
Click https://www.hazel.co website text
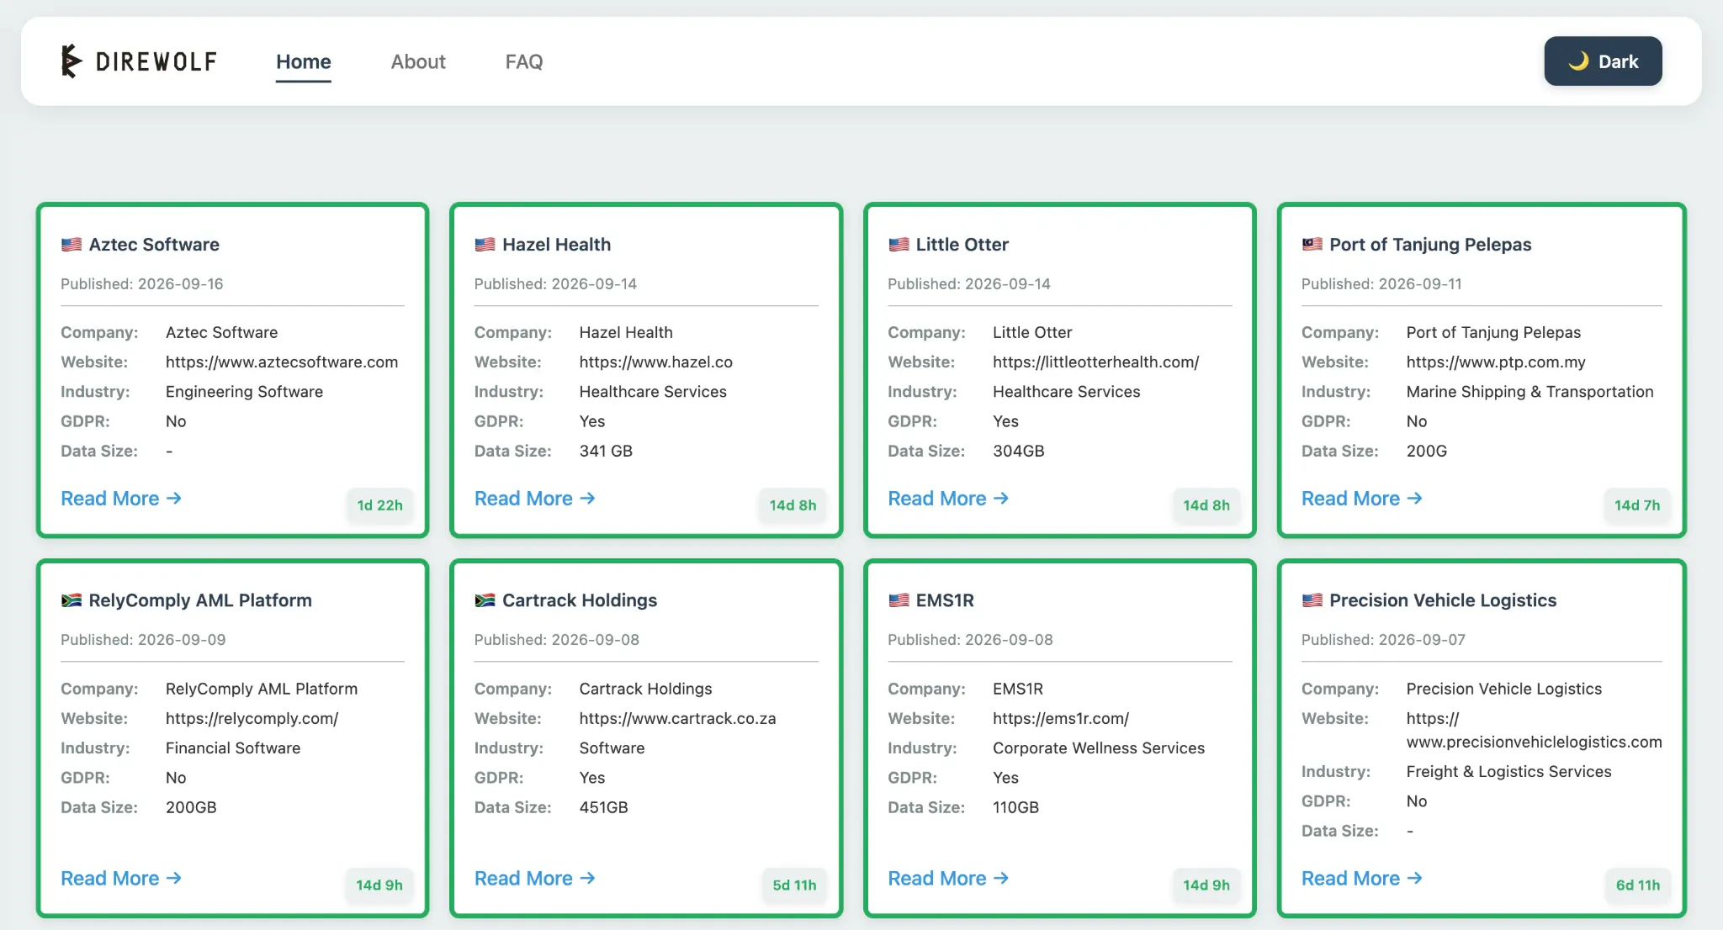(x=655, y=362)
